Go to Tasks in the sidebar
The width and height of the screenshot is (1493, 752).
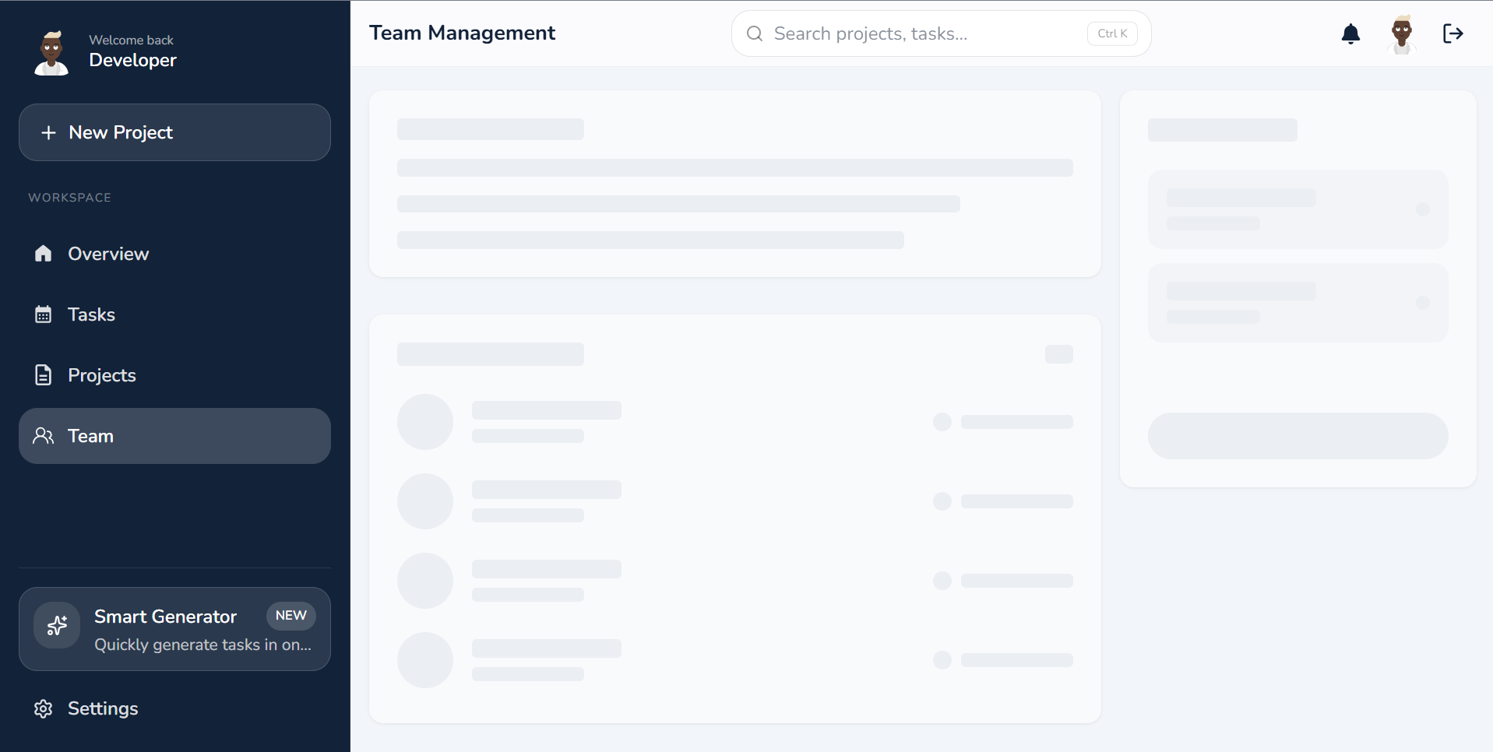tap(174, 315)
